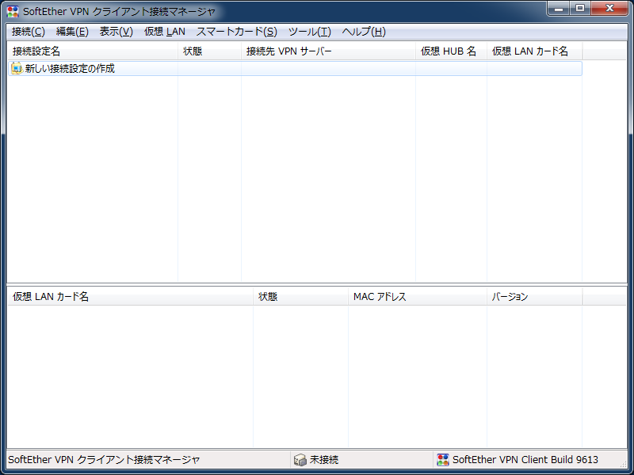The image size is (634, 475).
Task: Click SoftEther icon beside Client Build 9613
Action: pos(443,460)
